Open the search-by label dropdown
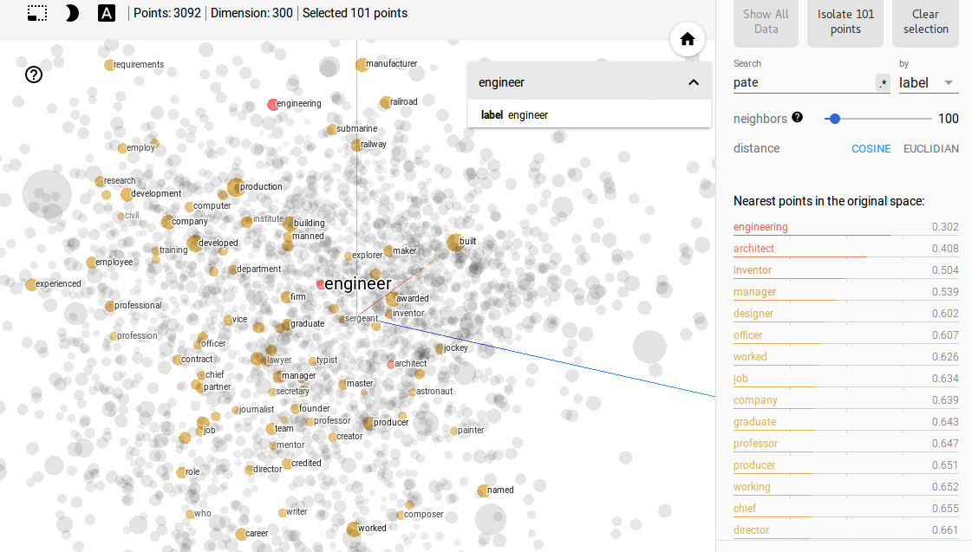This screenshot has width=972, height=552. [928, 83]
